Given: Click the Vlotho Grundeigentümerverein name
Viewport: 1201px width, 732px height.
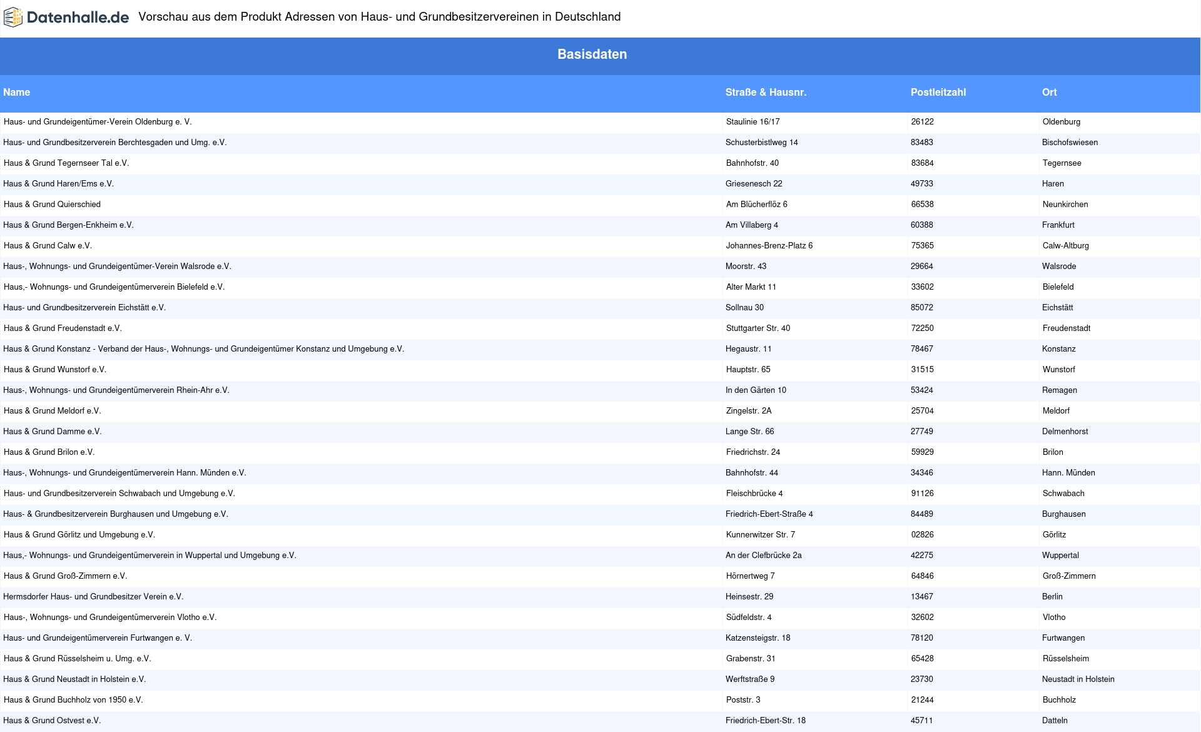Looking at the screenshot, I should (110, 618).
